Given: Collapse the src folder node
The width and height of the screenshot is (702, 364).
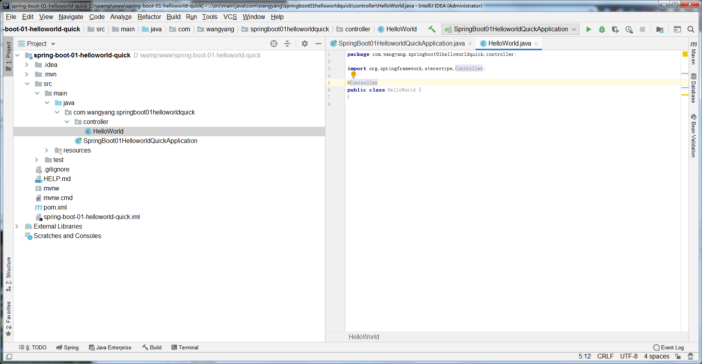Looking at the screenshot, I should [27, 84].
